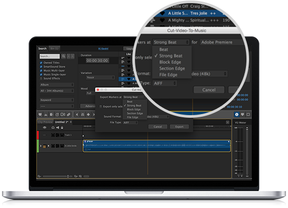Enable the Sound Effects checkbox
288x208 pixels.
tap(41, 78)
